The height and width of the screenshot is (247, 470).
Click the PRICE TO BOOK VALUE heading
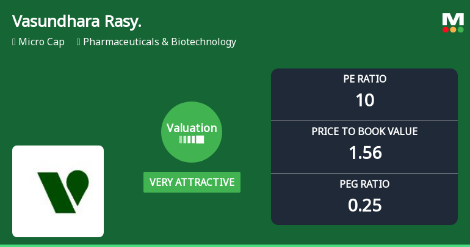coord(364,131)
